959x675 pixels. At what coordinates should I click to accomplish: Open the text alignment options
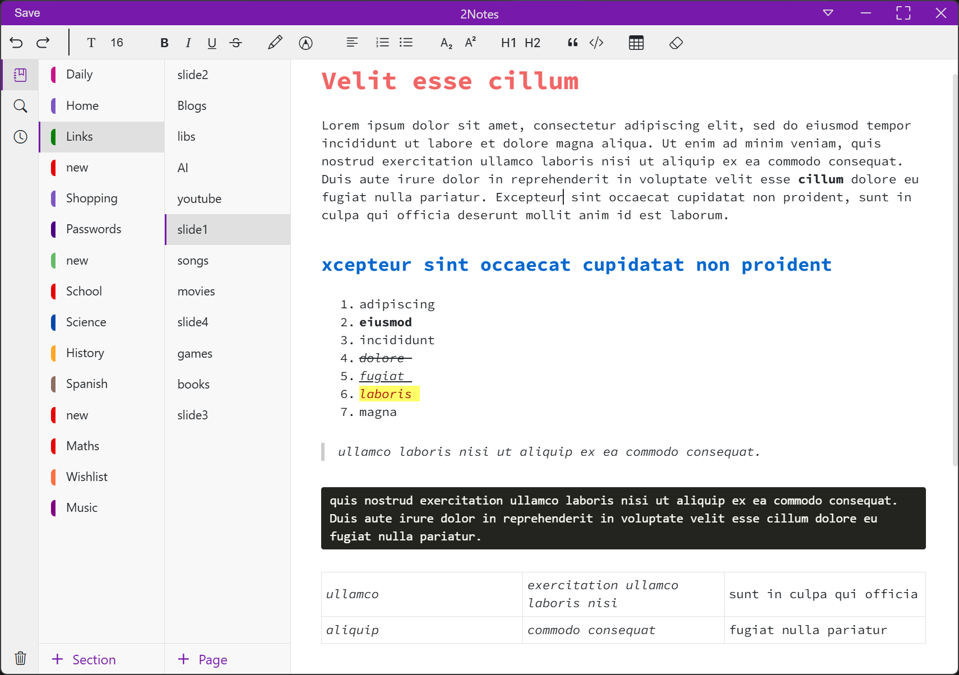point(352,43)
